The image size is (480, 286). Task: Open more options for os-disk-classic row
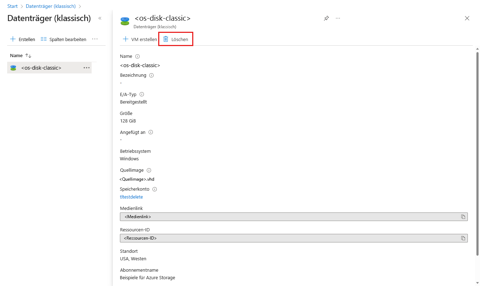click(x=87, y=68)
